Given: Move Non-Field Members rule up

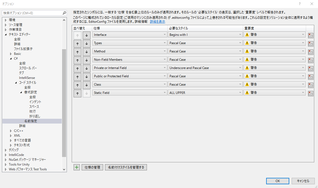Looking at the screenshot, I should 77,60.
